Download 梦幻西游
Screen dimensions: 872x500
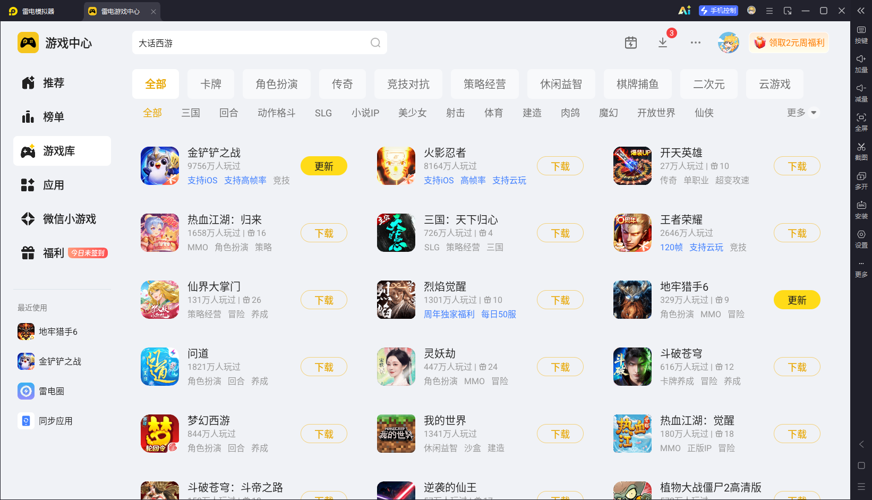click(324, 434)
